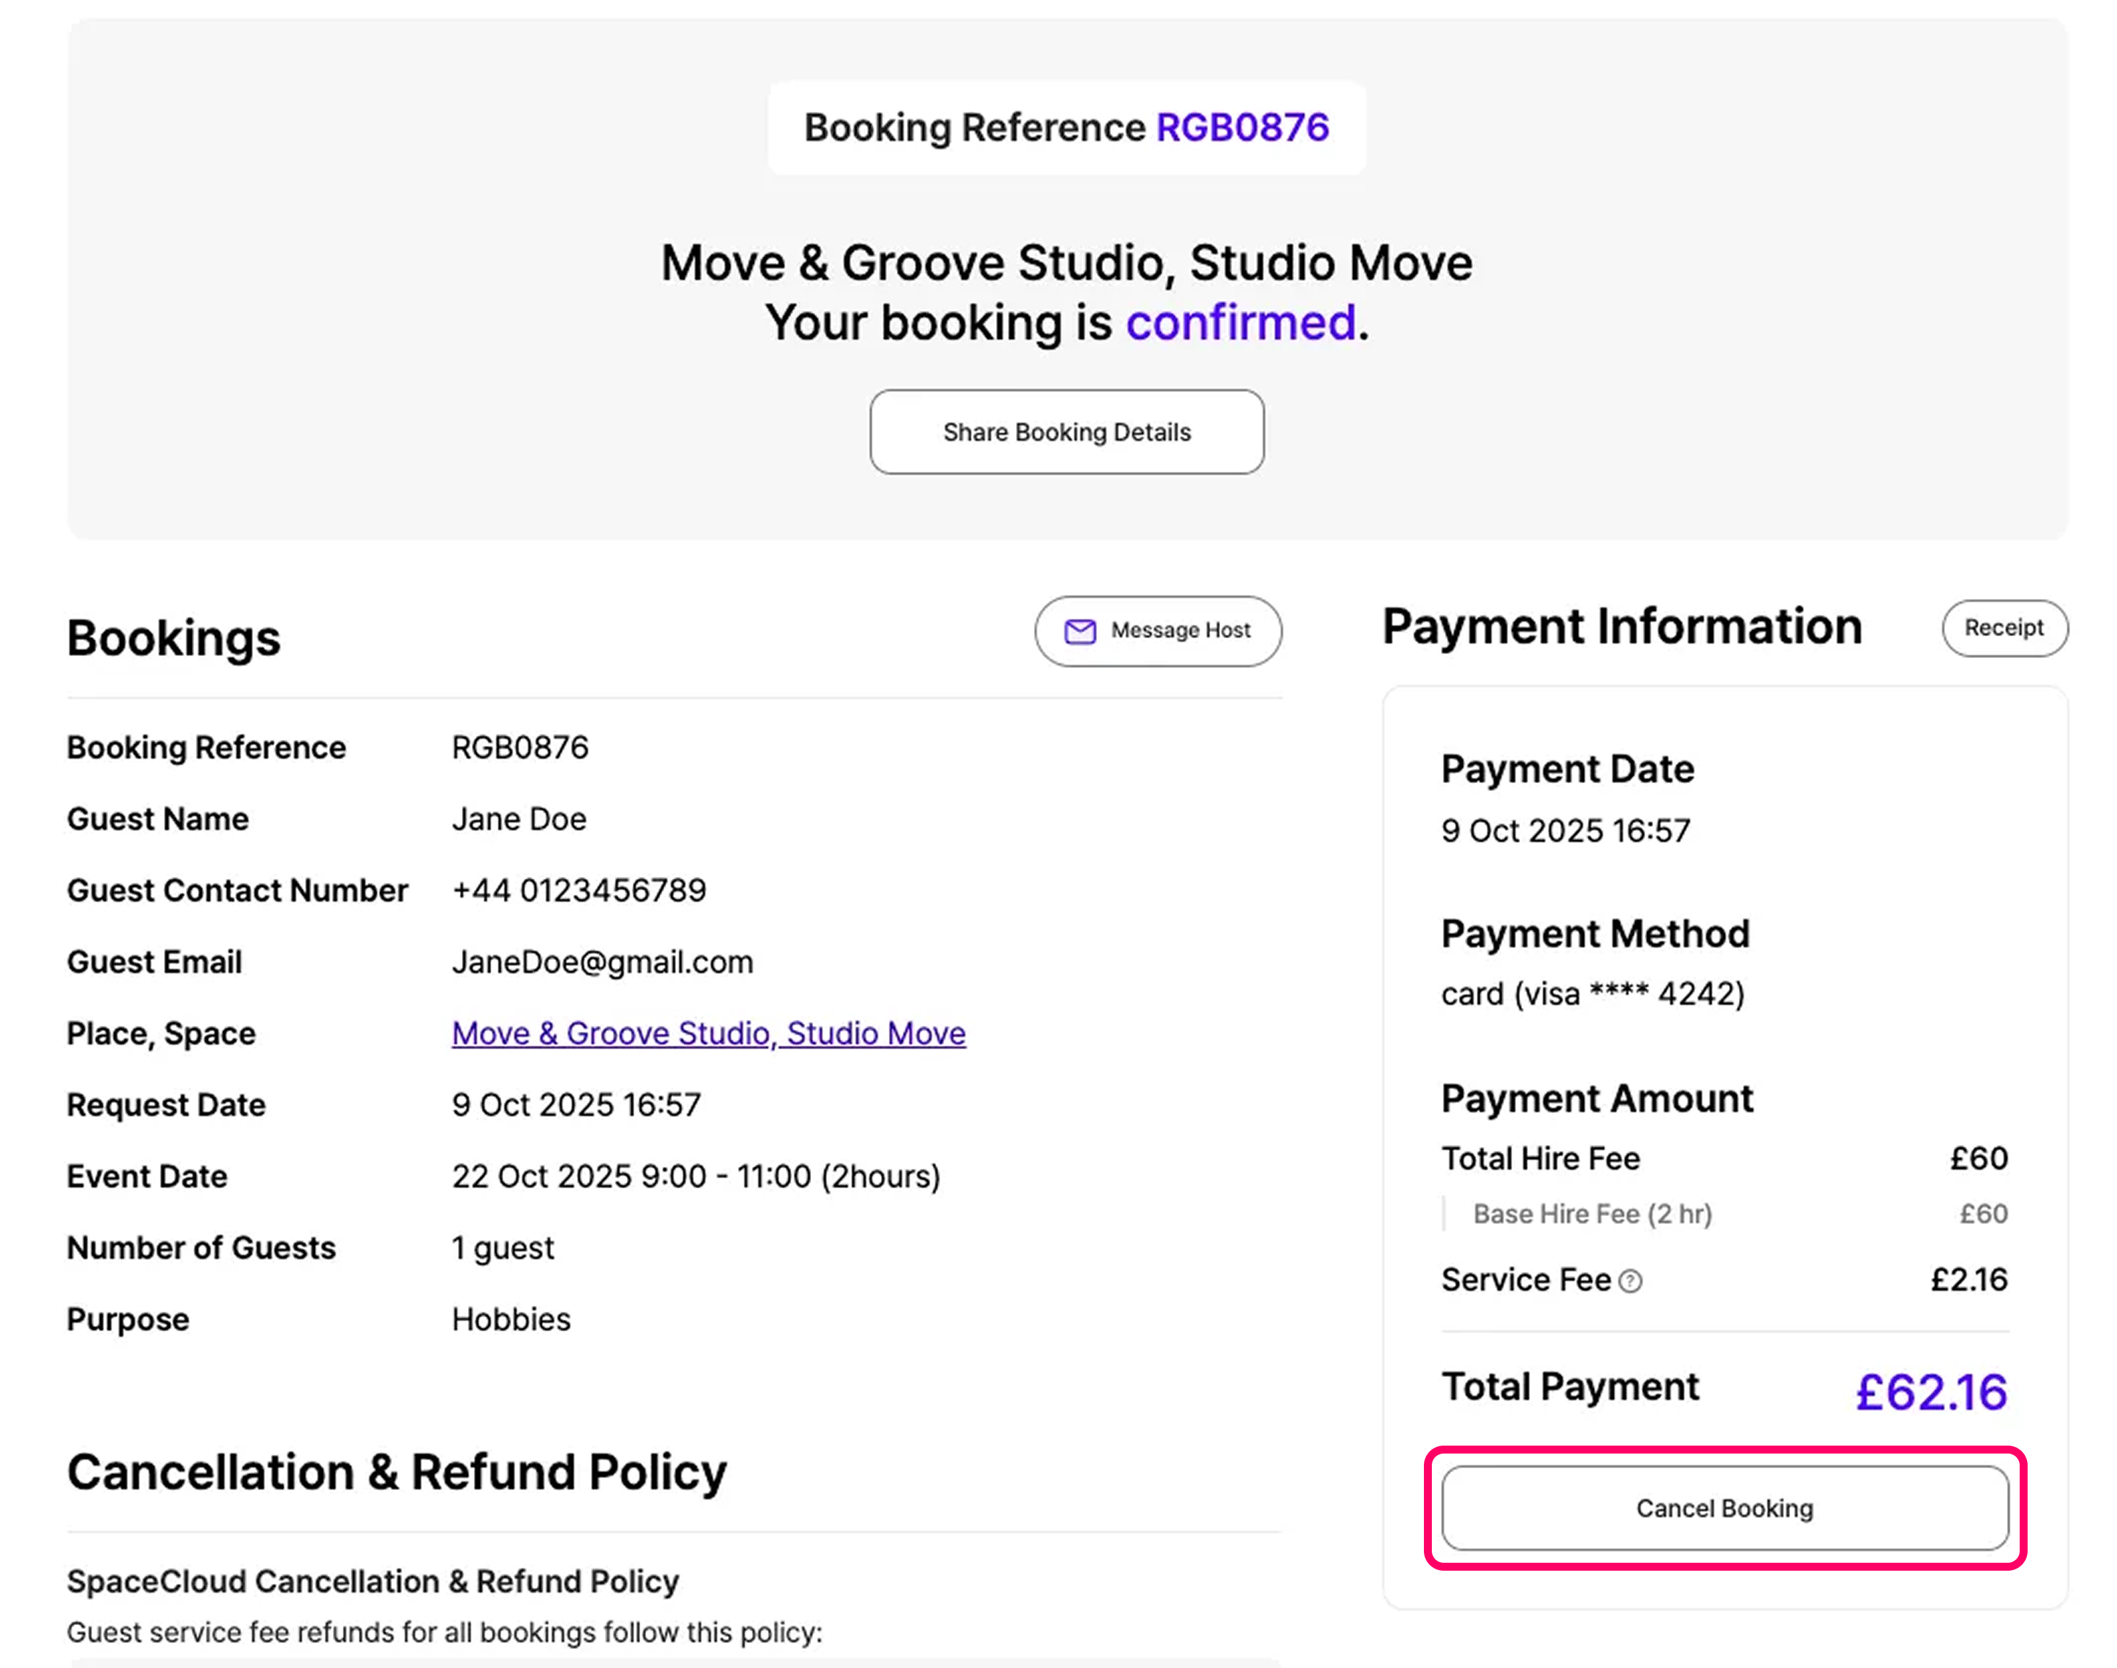Image resolution: width=2117 pixels, height=1668 pixels.
Task: Open the Receipt button
Action: click(x=2004, y=628)
